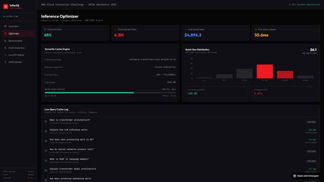Click the Cost Saved Today card icon
This screenshot has height=182, width=324.
point(186,30)
